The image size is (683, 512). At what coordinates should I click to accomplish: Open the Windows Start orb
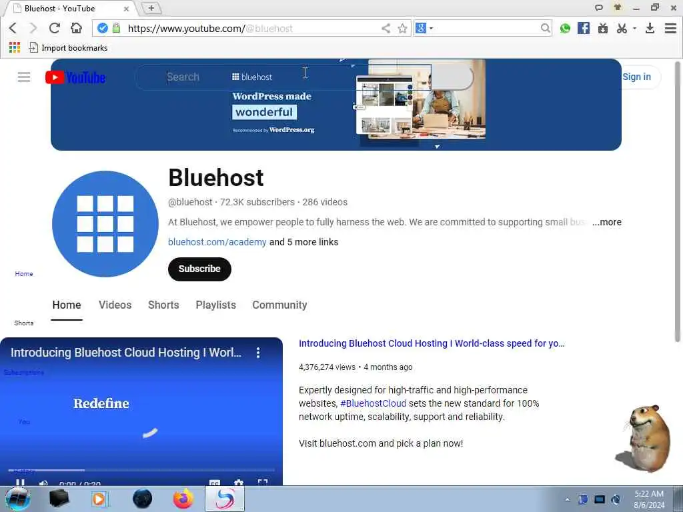click(18, 499)
